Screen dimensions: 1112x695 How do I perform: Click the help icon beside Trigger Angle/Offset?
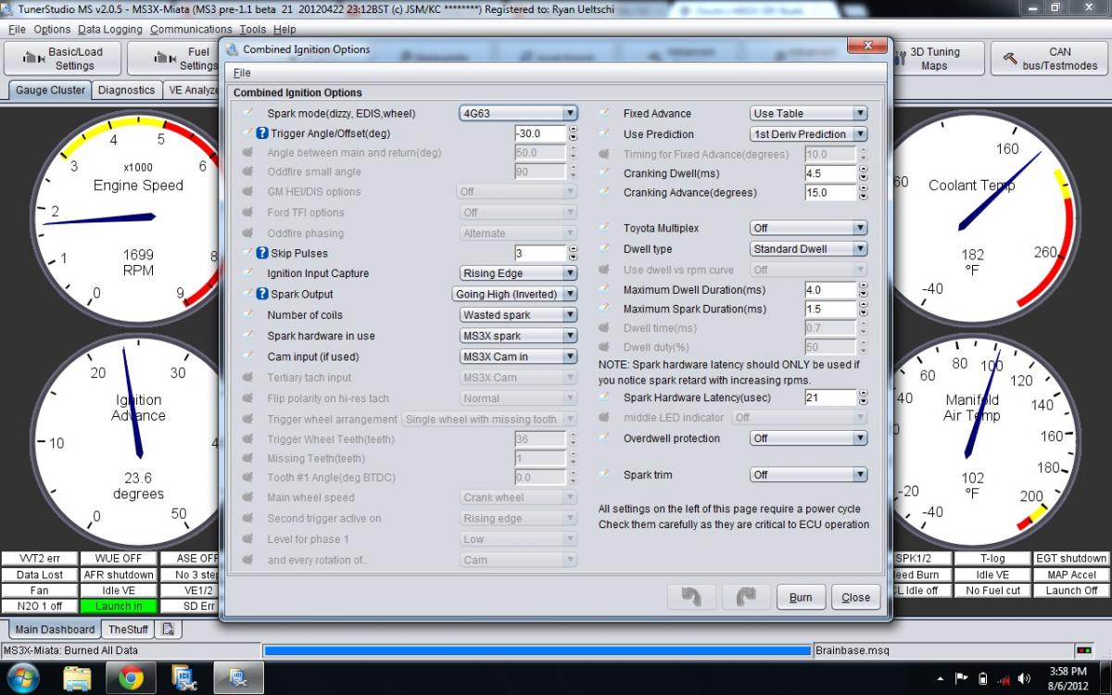pyautogui.click(x=262, y=133)
